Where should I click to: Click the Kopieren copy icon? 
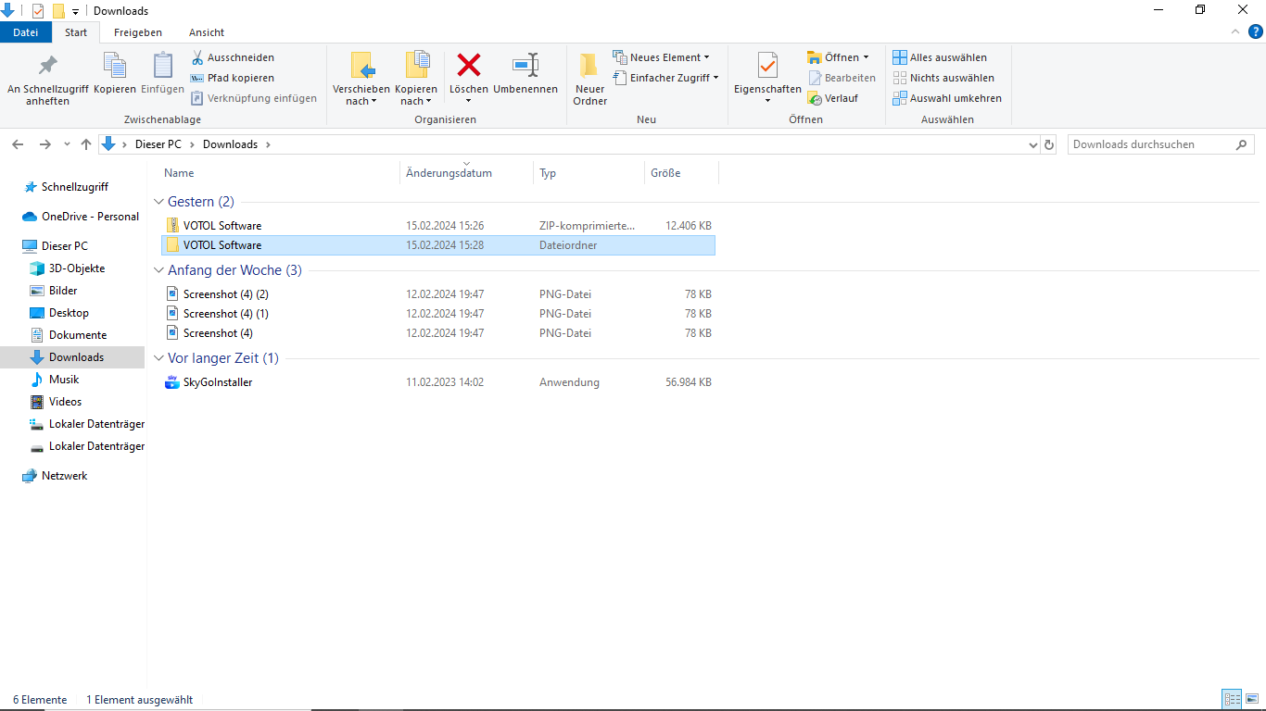[x=115, y=67]
